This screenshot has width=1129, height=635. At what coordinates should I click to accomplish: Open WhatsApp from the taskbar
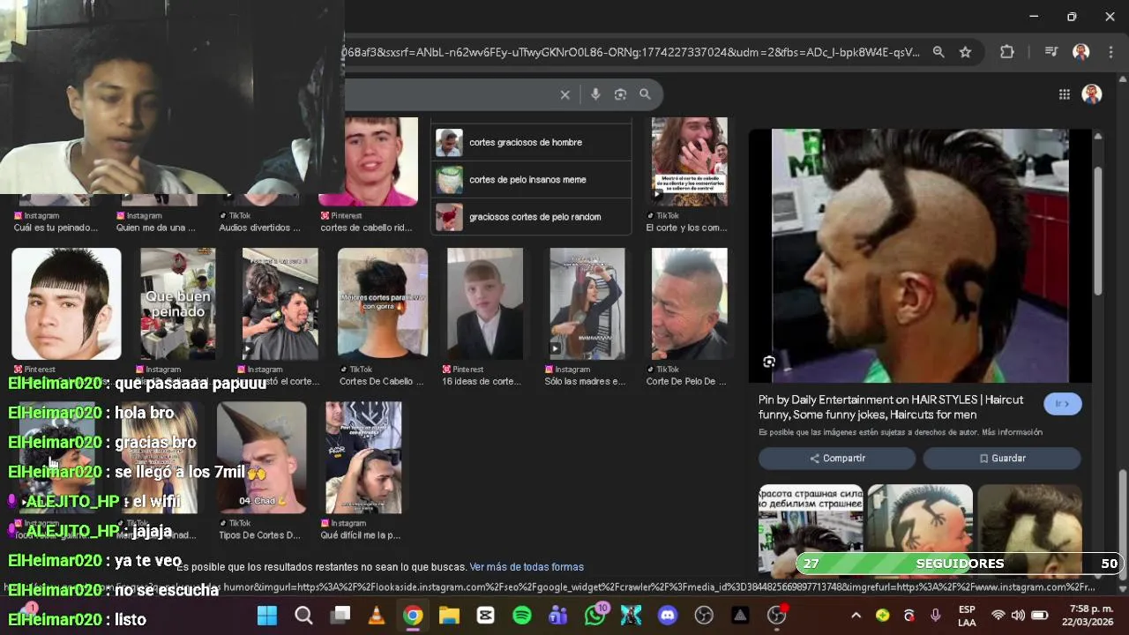595,615
